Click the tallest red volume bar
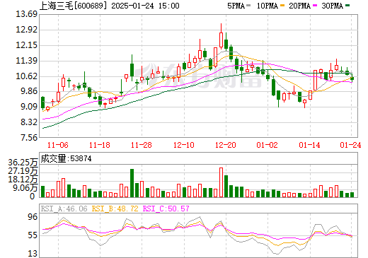 221,182
